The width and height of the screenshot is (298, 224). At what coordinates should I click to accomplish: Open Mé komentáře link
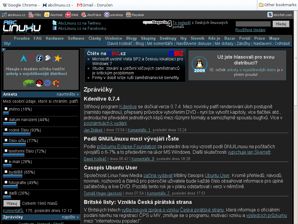[160, 44]
